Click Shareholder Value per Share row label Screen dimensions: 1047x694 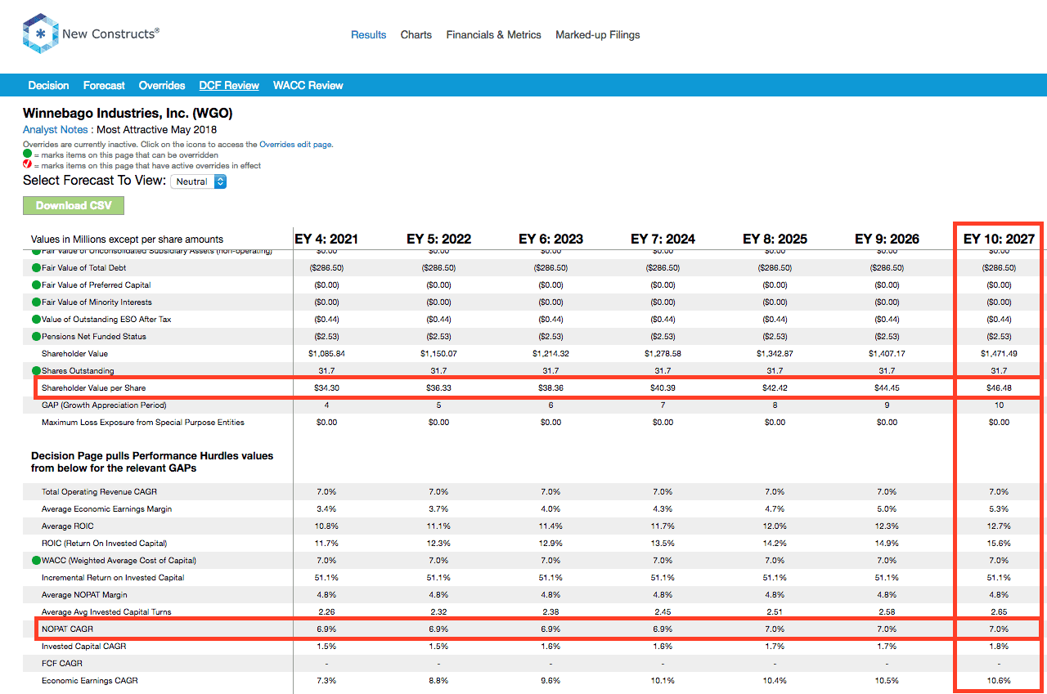[x=94, y=388]
